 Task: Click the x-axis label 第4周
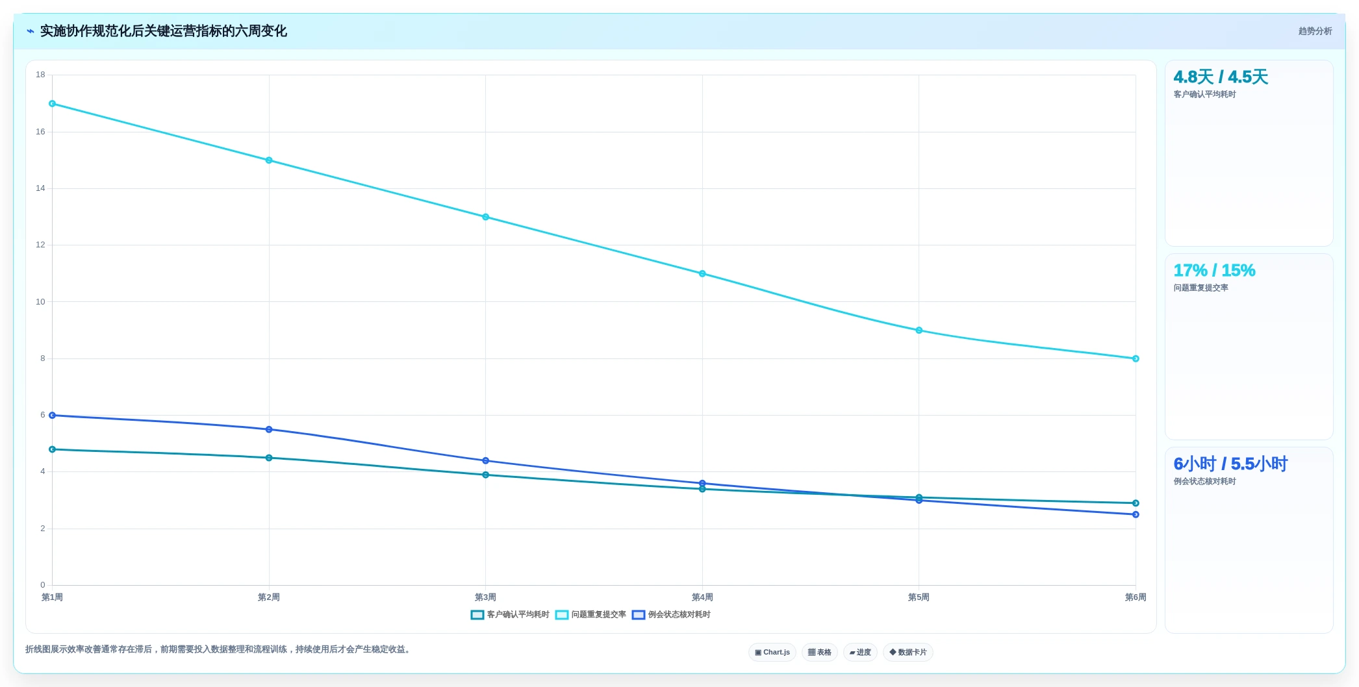pyautogui.click(x=702, y=597)
